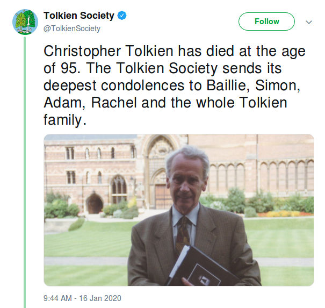Click the word "family." ending the tweet
The image size is (325, 308).
pyautogui.click(x=65, y=119)
